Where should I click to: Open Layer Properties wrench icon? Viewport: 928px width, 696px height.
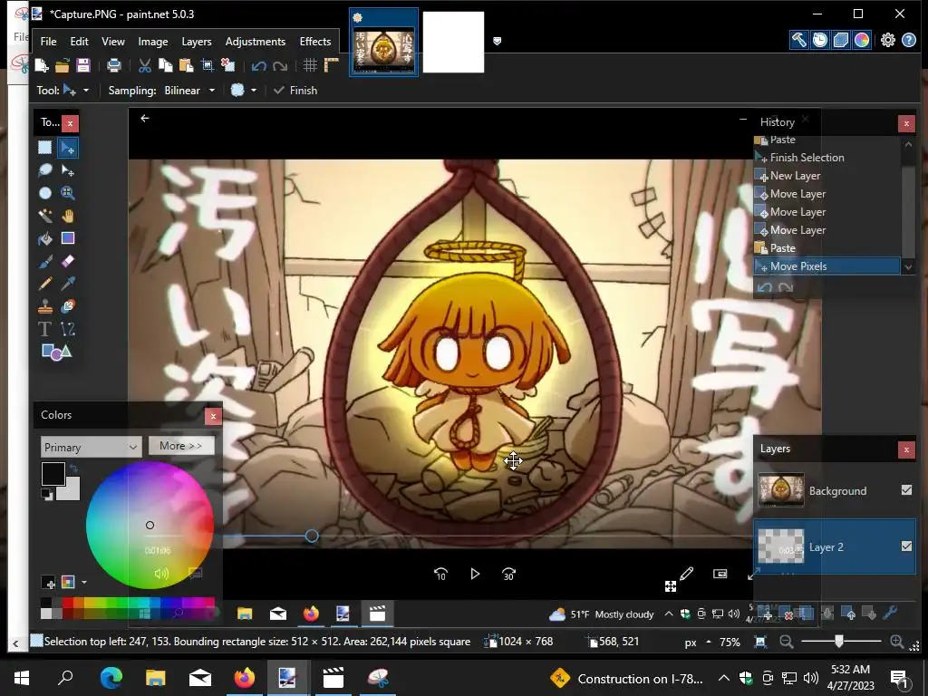(890, 614)
